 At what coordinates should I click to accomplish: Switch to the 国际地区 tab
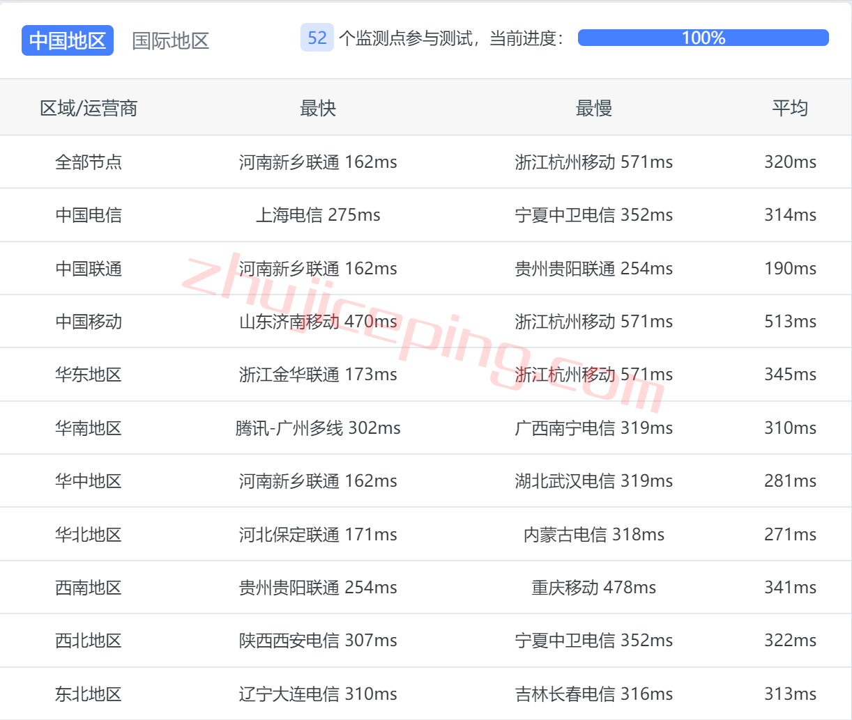(171, 40)
